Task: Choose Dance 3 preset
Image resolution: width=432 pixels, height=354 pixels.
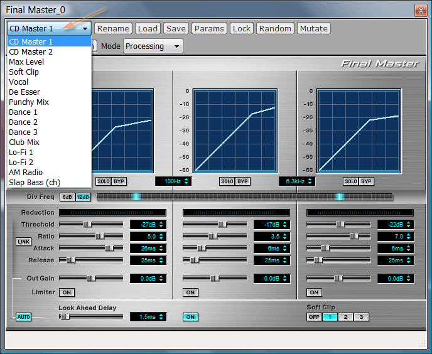Action: coord(50,132)
